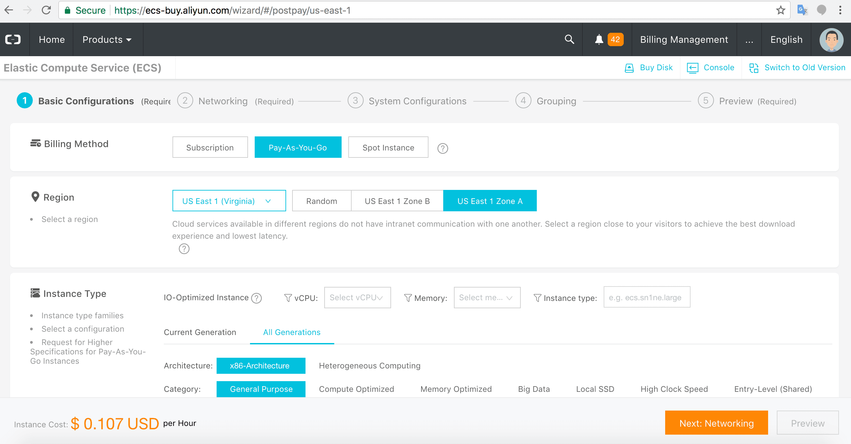Click the Preview button at bottom
851x444 pixels.
click(808, 423)
